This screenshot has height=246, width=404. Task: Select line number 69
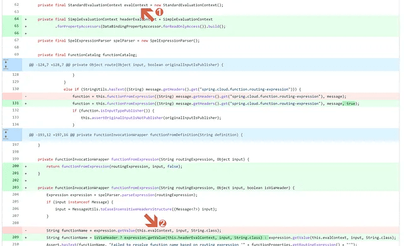(x=16, y=54)
